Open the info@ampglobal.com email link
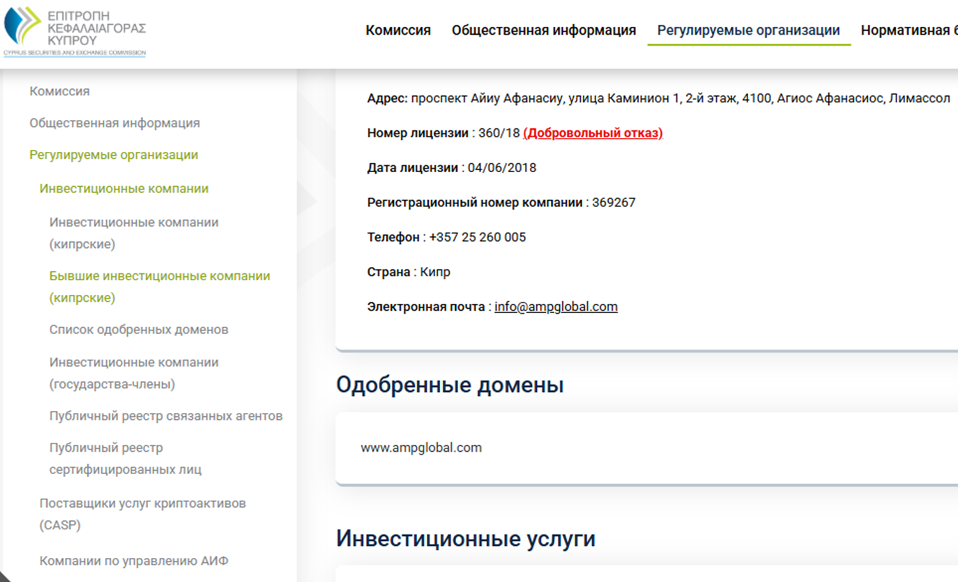 555,306
